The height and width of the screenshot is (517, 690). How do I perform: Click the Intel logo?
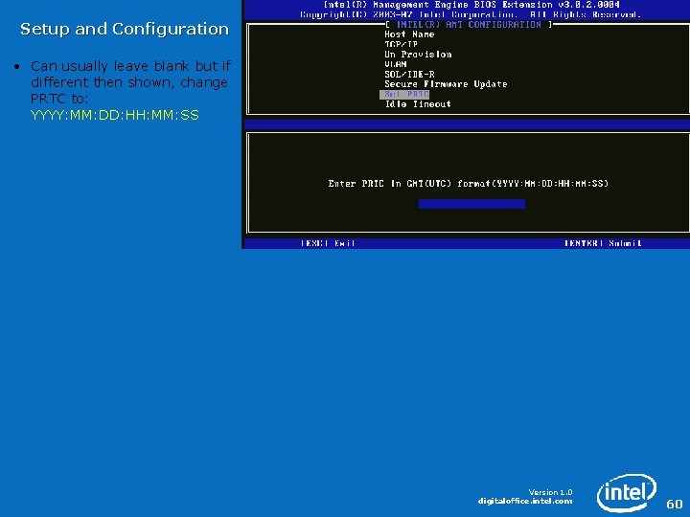pos(627,493)
